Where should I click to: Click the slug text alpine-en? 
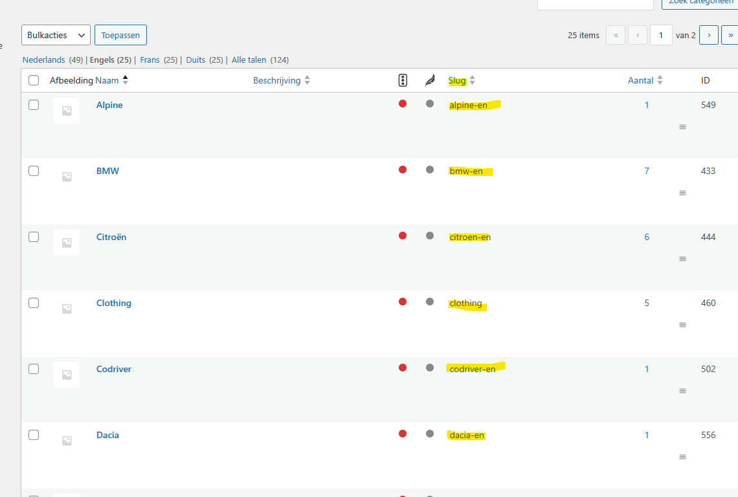pyautogui.click(x=468, y=105)
